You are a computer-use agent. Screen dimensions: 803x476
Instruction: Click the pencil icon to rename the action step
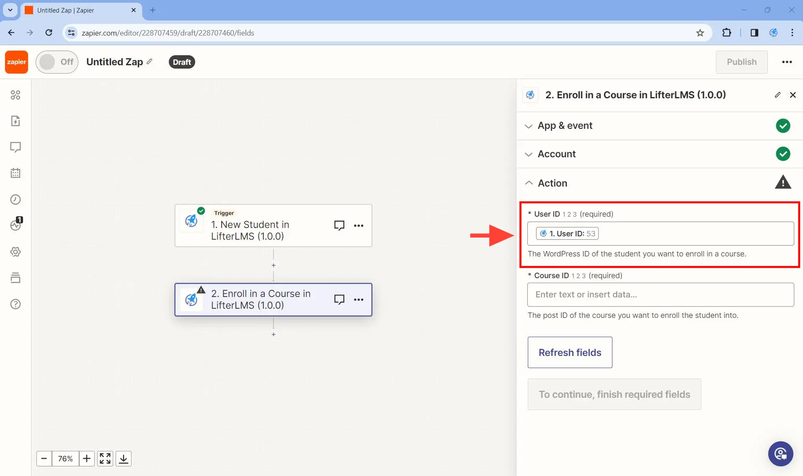pyautogui.click(x=777, y=95)
